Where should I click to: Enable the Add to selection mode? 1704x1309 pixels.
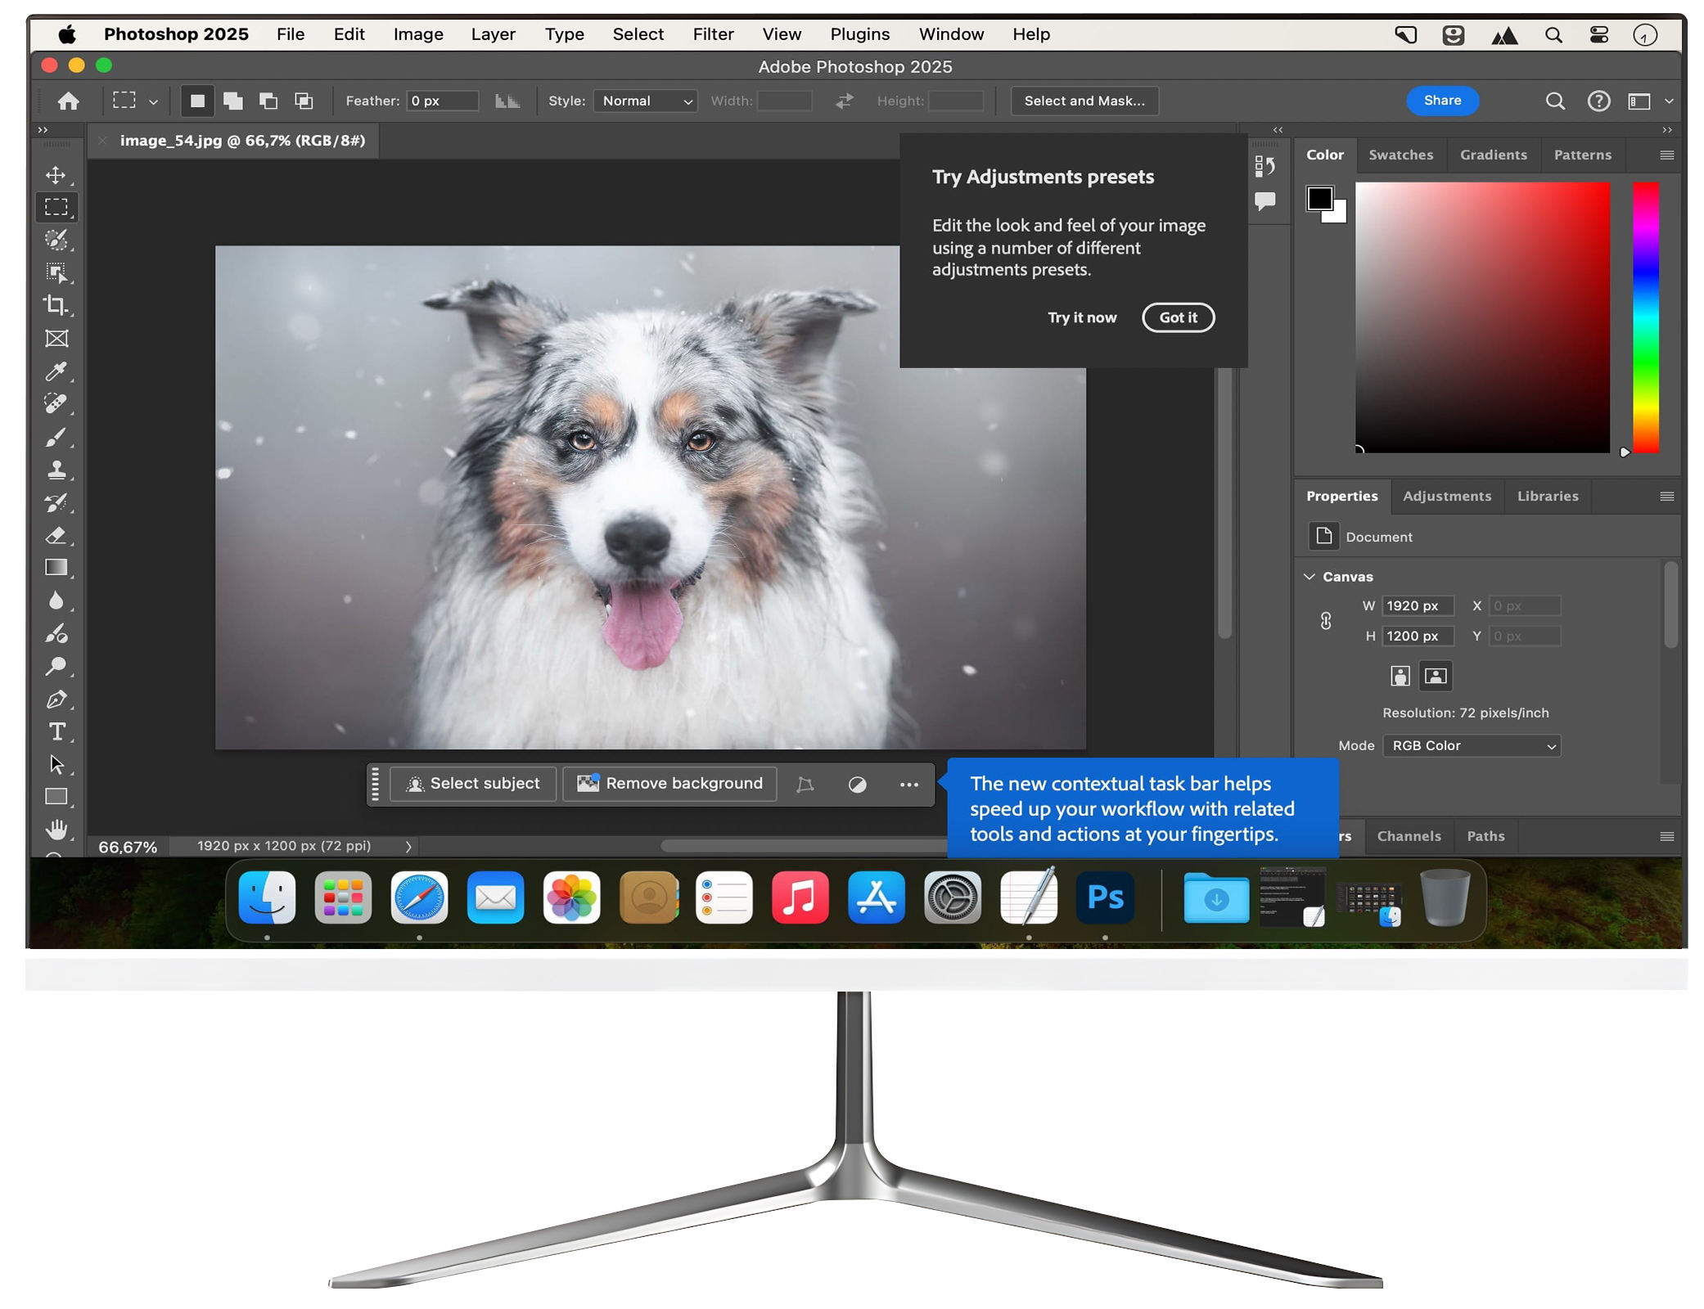tap(233, 101)
